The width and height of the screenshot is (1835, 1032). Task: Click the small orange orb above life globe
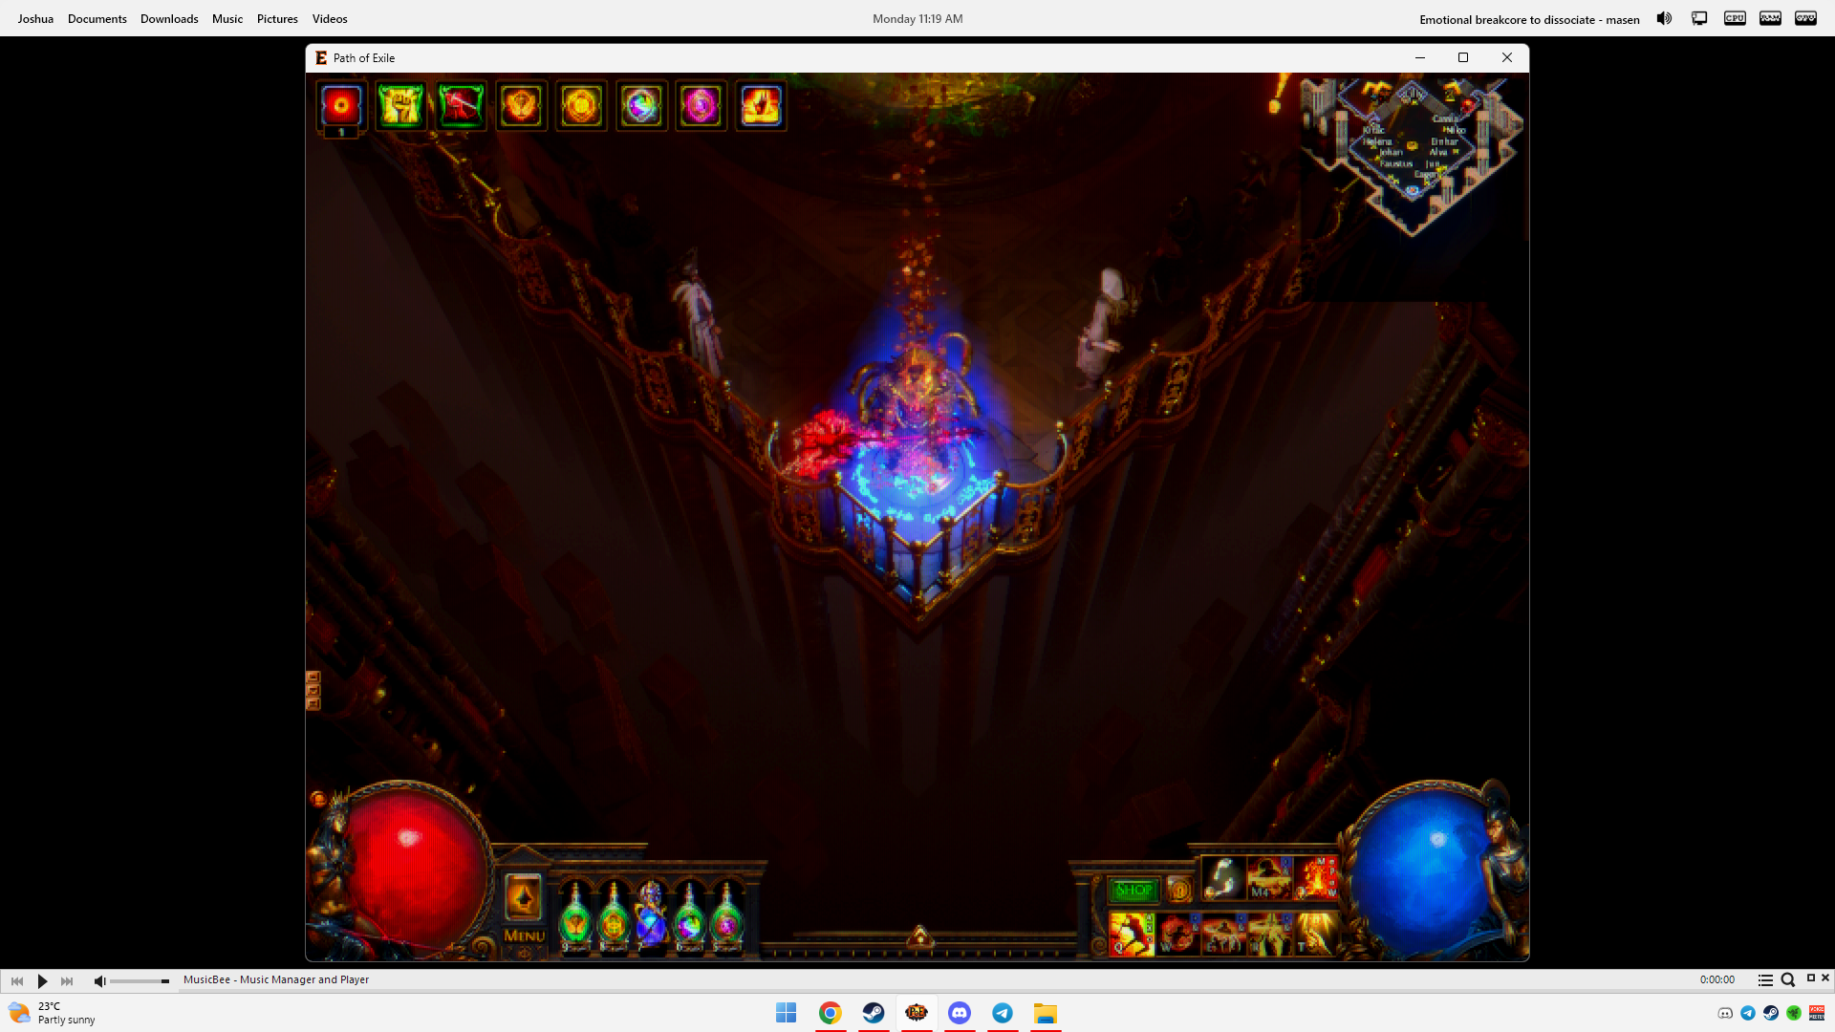[318, 799]
